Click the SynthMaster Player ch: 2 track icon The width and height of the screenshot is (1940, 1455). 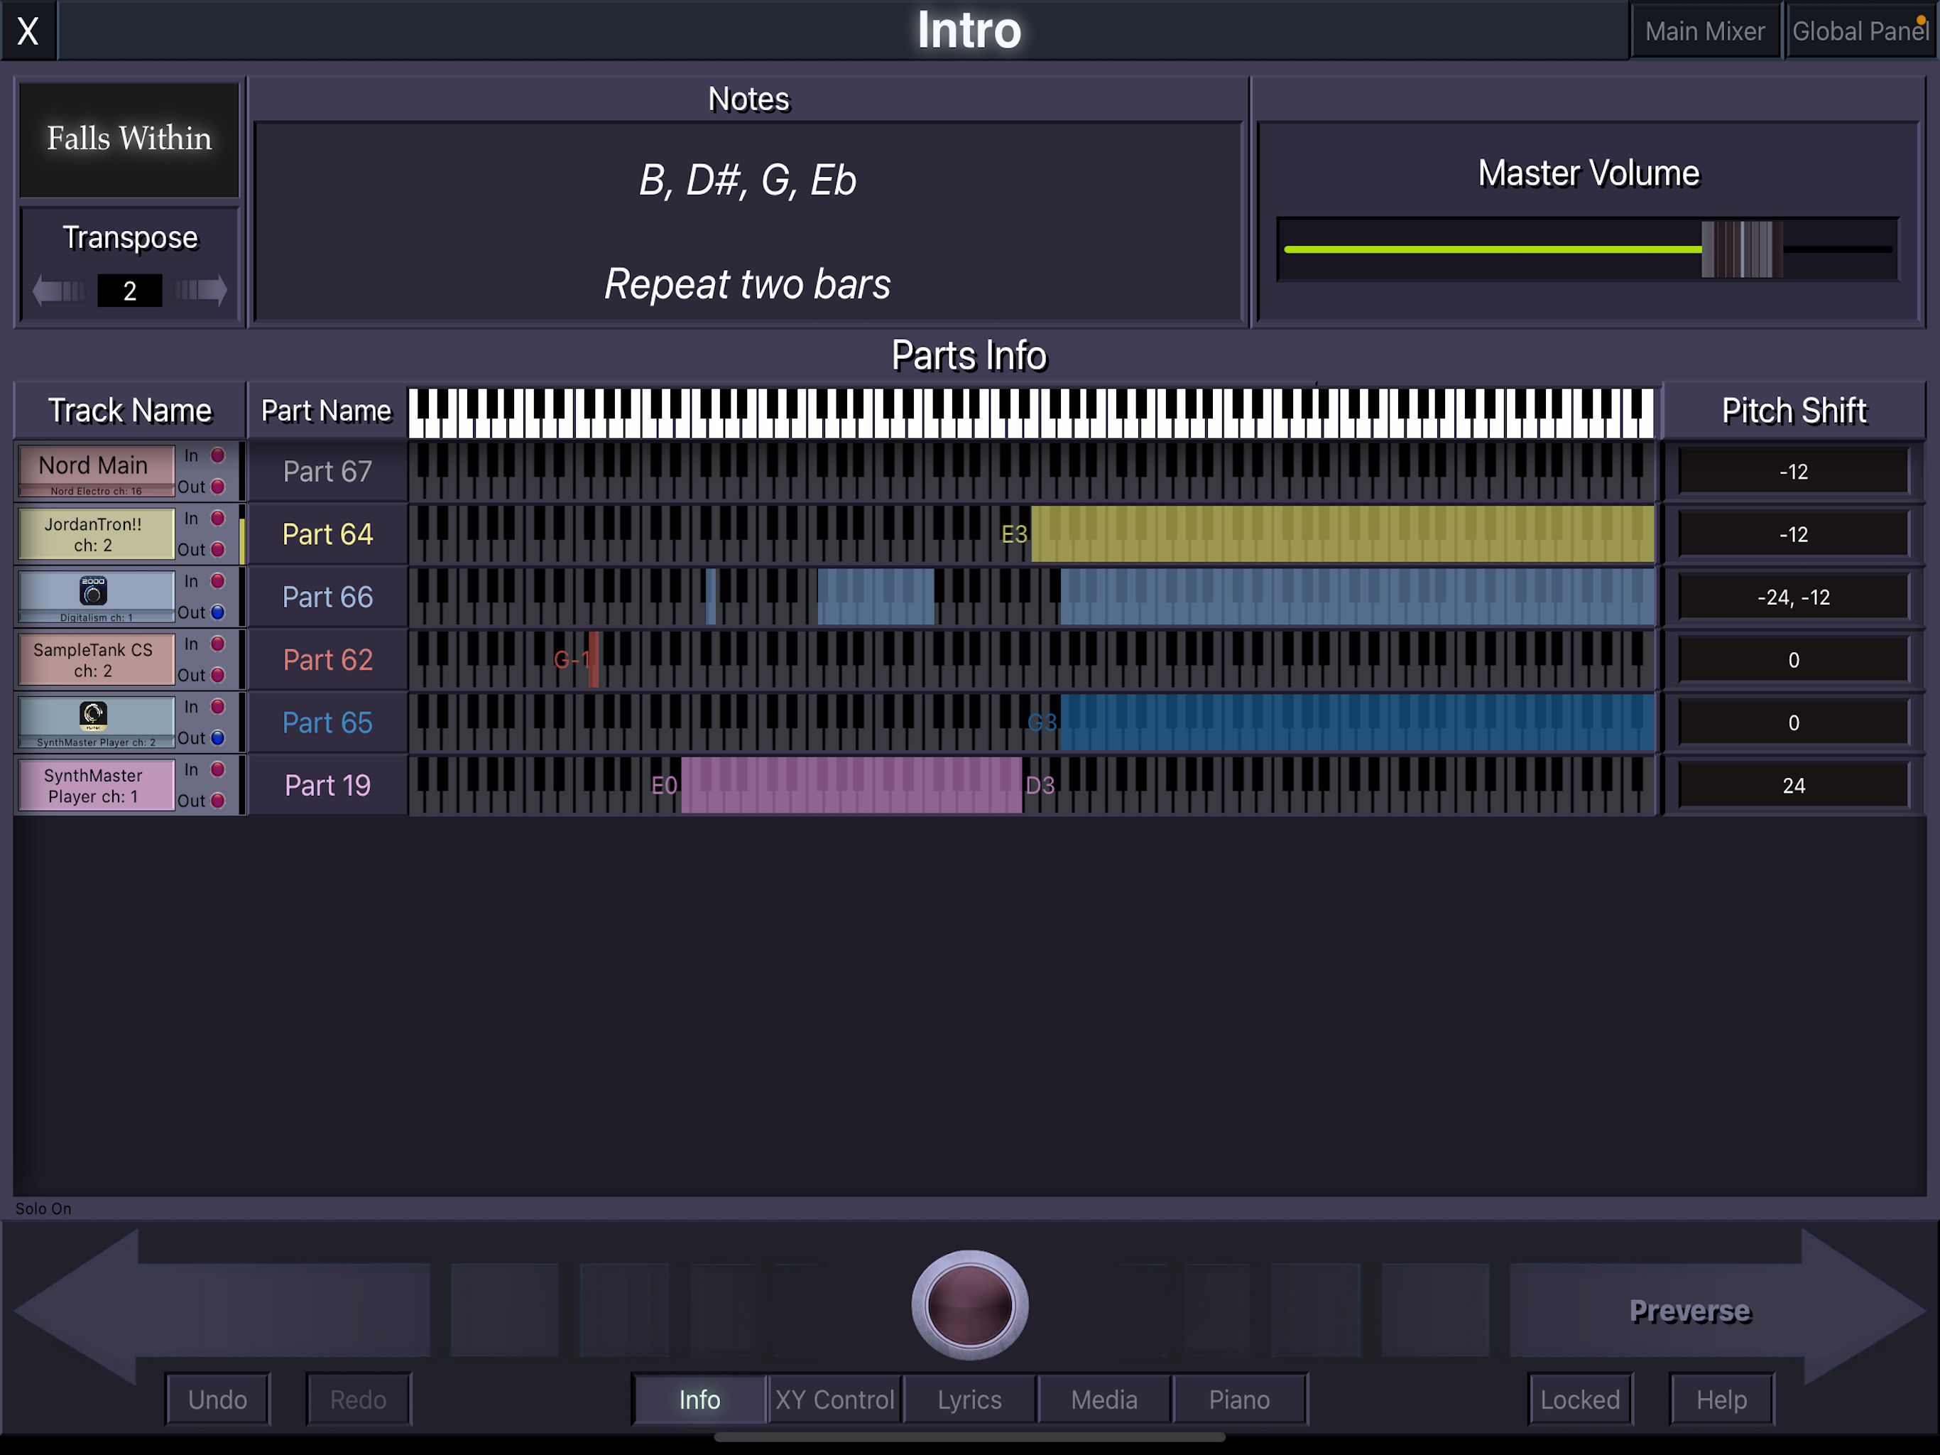point(94,716)
